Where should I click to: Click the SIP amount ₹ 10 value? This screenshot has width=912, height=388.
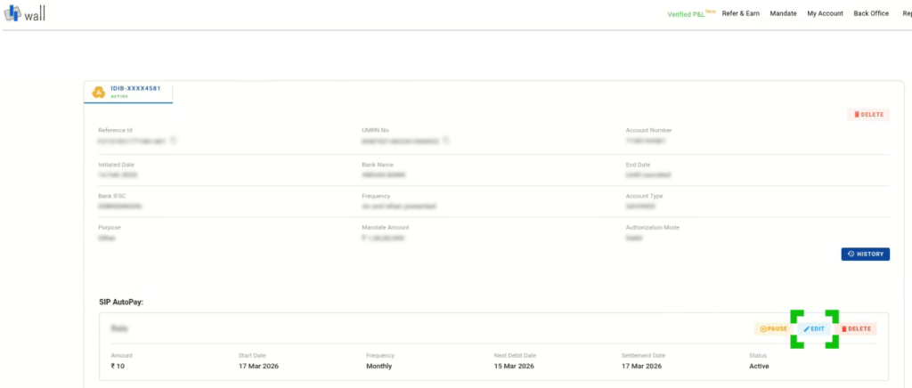(119, 366)
